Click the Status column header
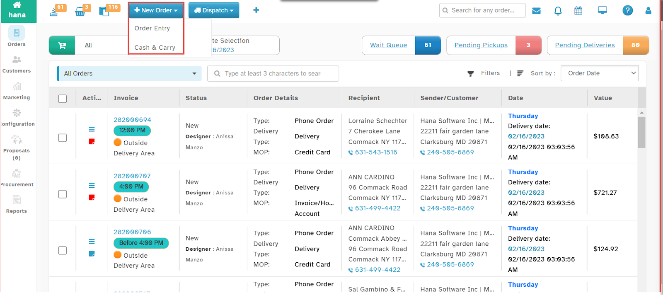 (196, 98)
